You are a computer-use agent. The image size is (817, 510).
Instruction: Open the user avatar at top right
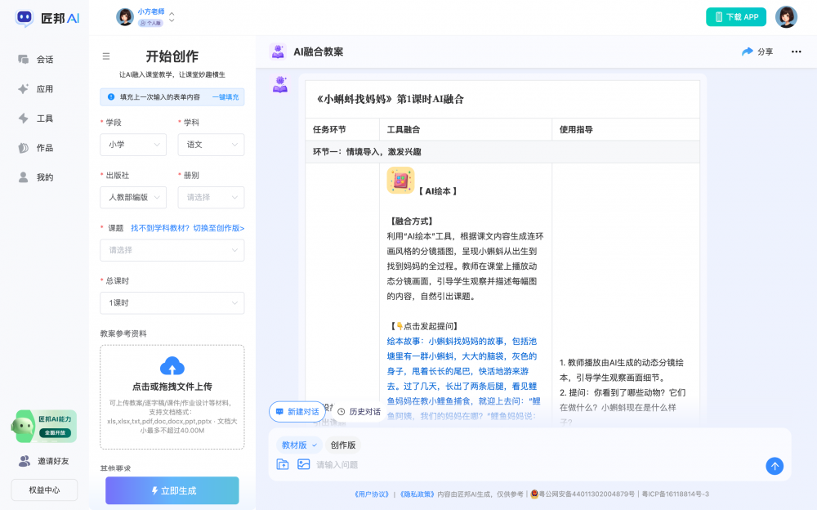[786, 17]
